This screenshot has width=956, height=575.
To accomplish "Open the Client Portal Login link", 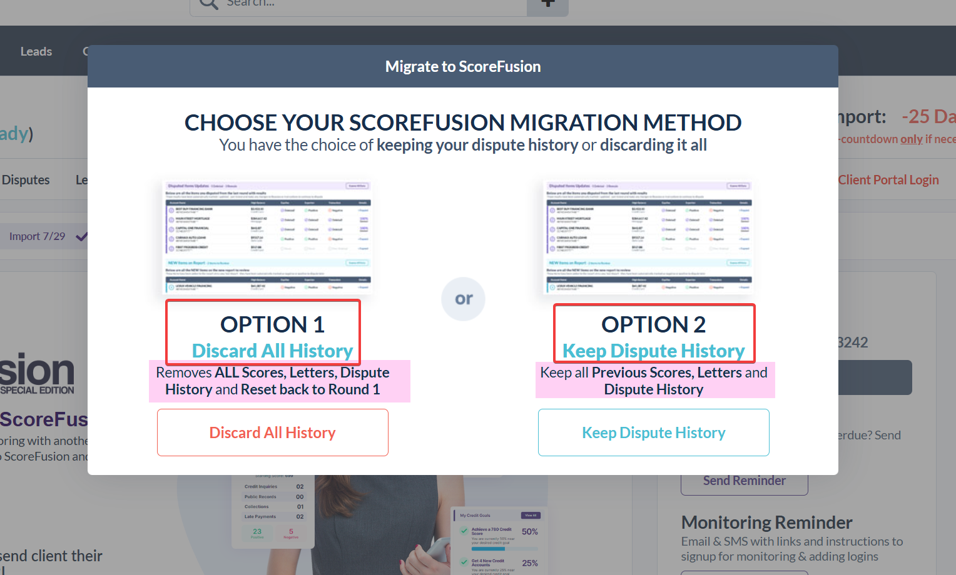I will pyautogui.click(x=888, y=180).
